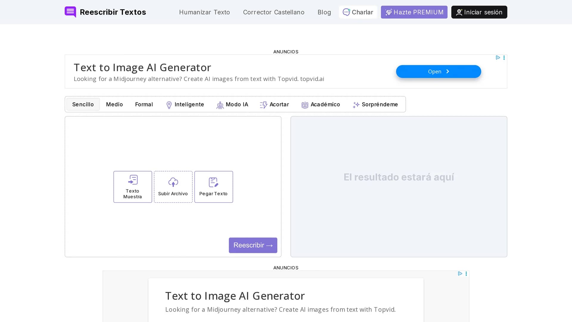The height and width of the screenshot is (322, 572).
Task: Open the Charlar chat button
Action: tap(358, 12)
